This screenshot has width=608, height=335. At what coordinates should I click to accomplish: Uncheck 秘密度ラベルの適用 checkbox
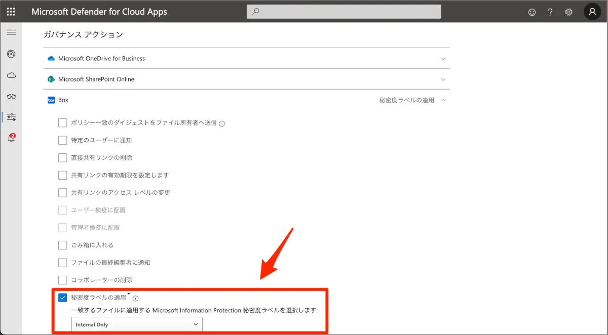point(63,298)
